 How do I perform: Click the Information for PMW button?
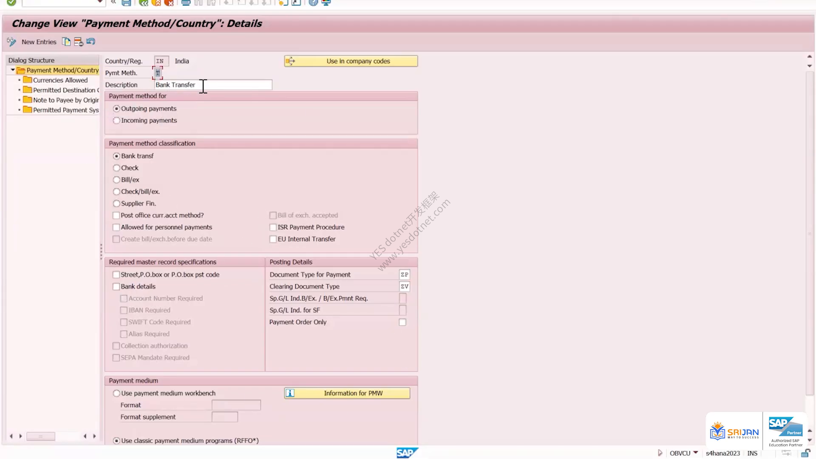(x=347, y=393)
